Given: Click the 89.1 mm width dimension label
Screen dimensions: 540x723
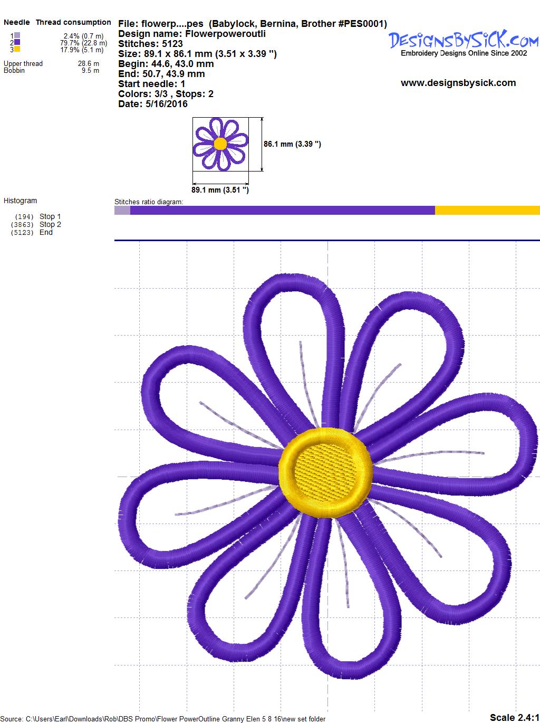Looking at the screenshot, I should (220, 190).
